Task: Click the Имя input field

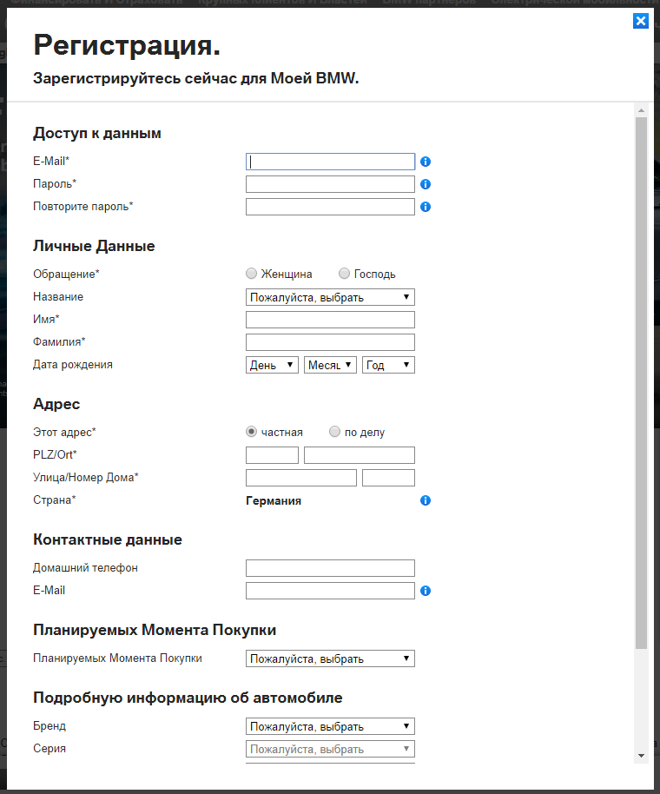Action: [x=330, y=320]
